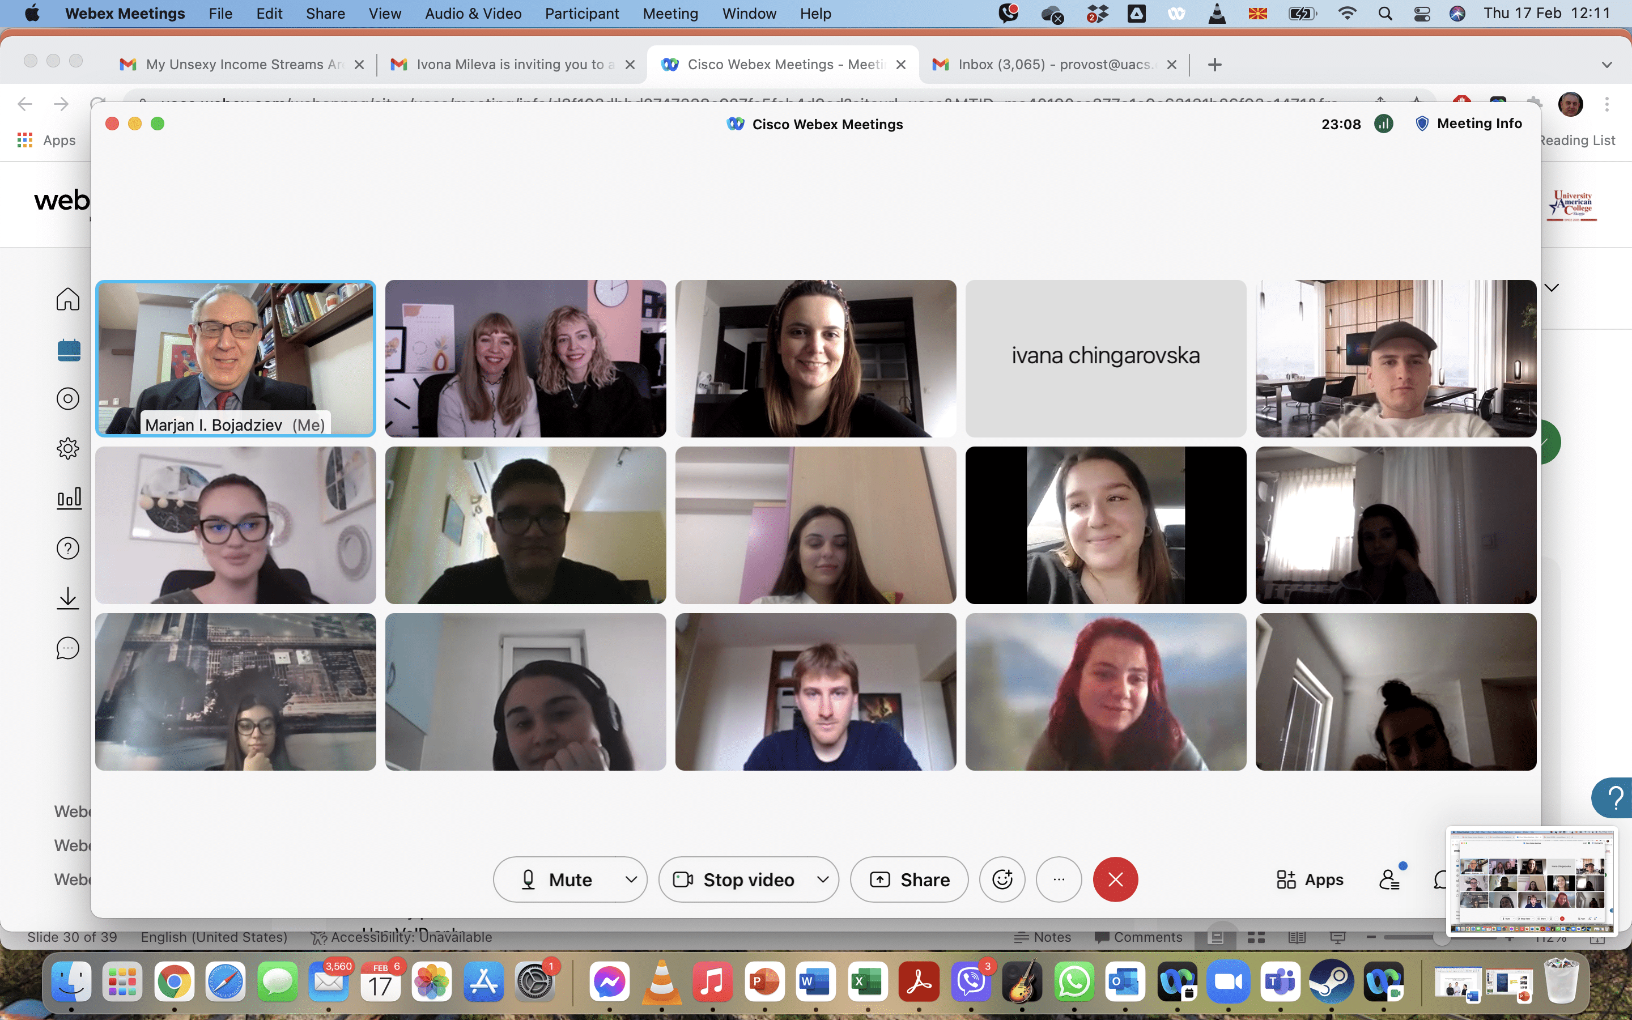Open the sidebar settings gear icon
1632x1020 pixels.
point(67,448)
